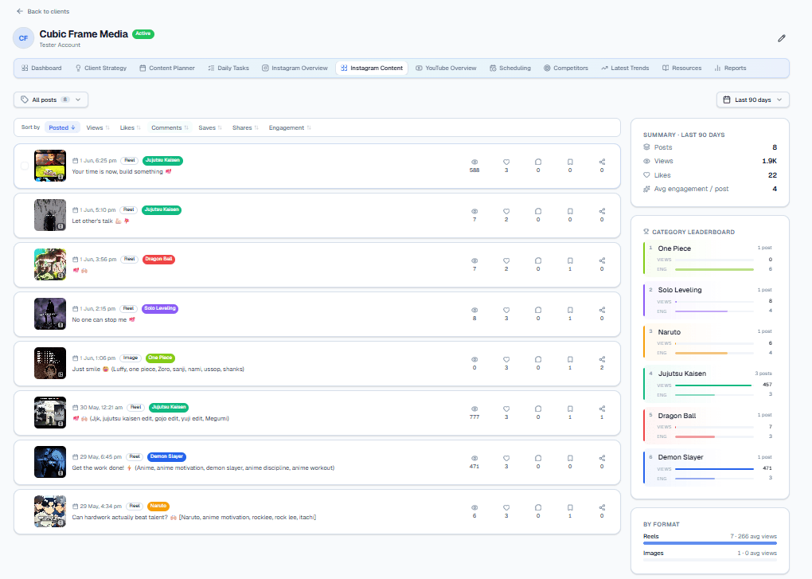Sort posts by Saves
This screenshot has height=579, width=812.
[210, 127]
